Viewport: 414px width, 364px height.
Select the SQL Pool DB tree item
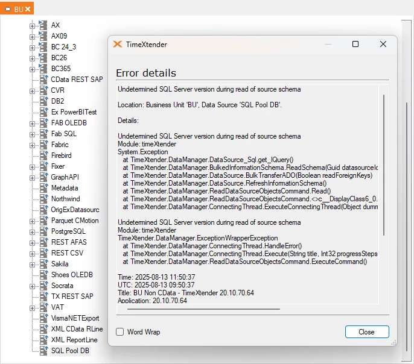(70, 351)
